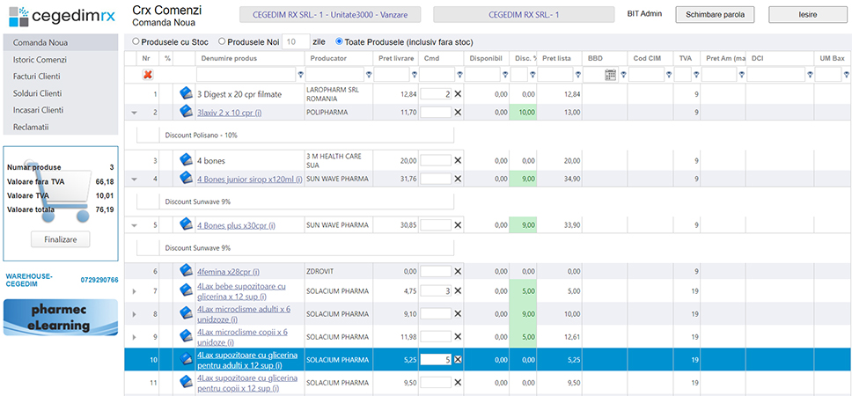
Task: Clear quantity X for 4femina row
Action: click(458, 270)
